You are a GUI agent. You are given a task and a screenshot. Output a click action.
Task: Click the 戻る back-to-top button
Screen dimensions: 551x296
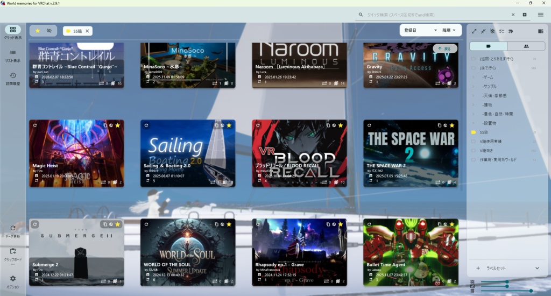click(445, 48)
